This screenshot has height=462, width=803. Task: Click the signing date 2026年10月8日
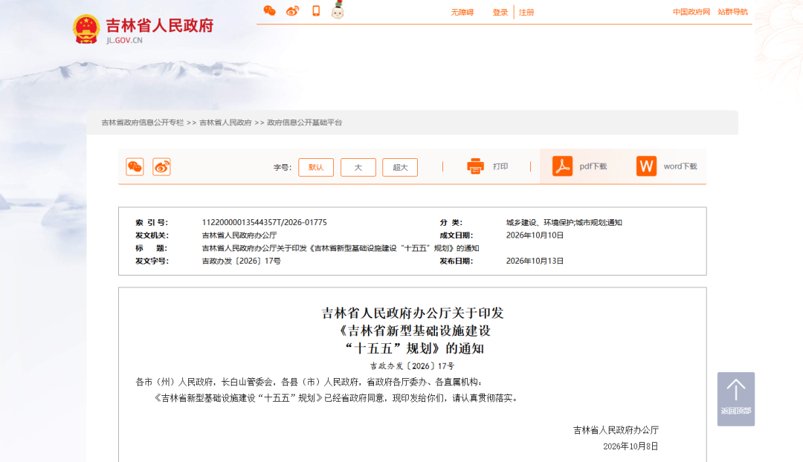click(x=631, y=446)
